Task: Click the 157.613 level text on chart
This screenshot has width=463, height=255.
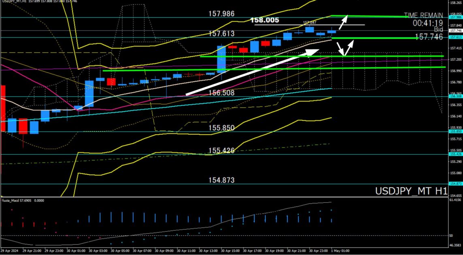Action: pos(222,33)
